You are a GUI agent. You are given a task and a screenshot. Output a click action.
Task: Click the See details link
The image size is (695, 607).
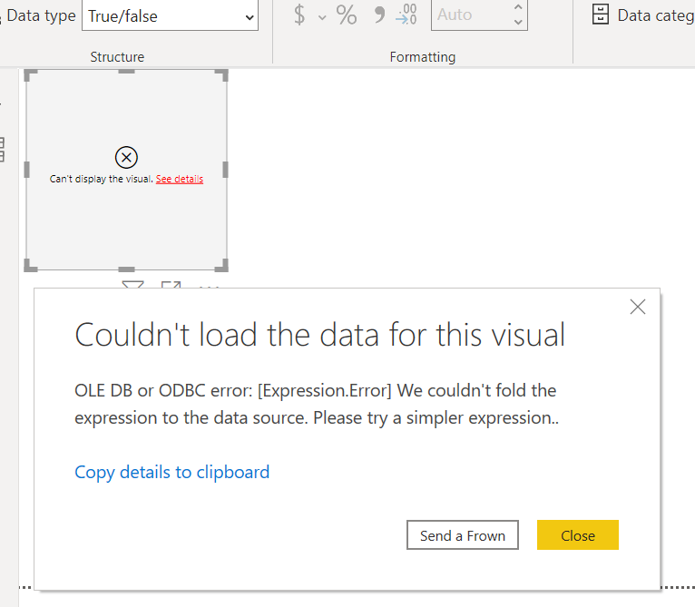click(x=180, y=179)
